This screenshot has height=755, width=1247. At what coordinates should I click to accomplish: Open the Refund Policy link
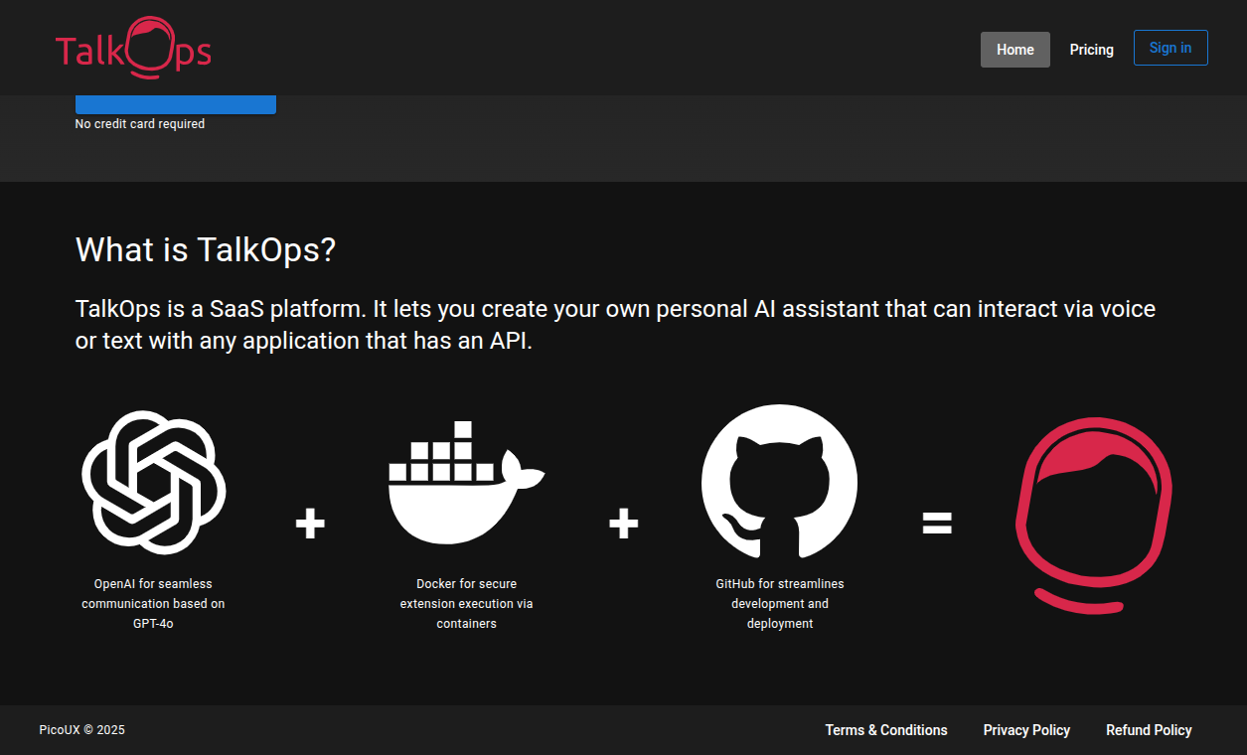(1149, 730)
